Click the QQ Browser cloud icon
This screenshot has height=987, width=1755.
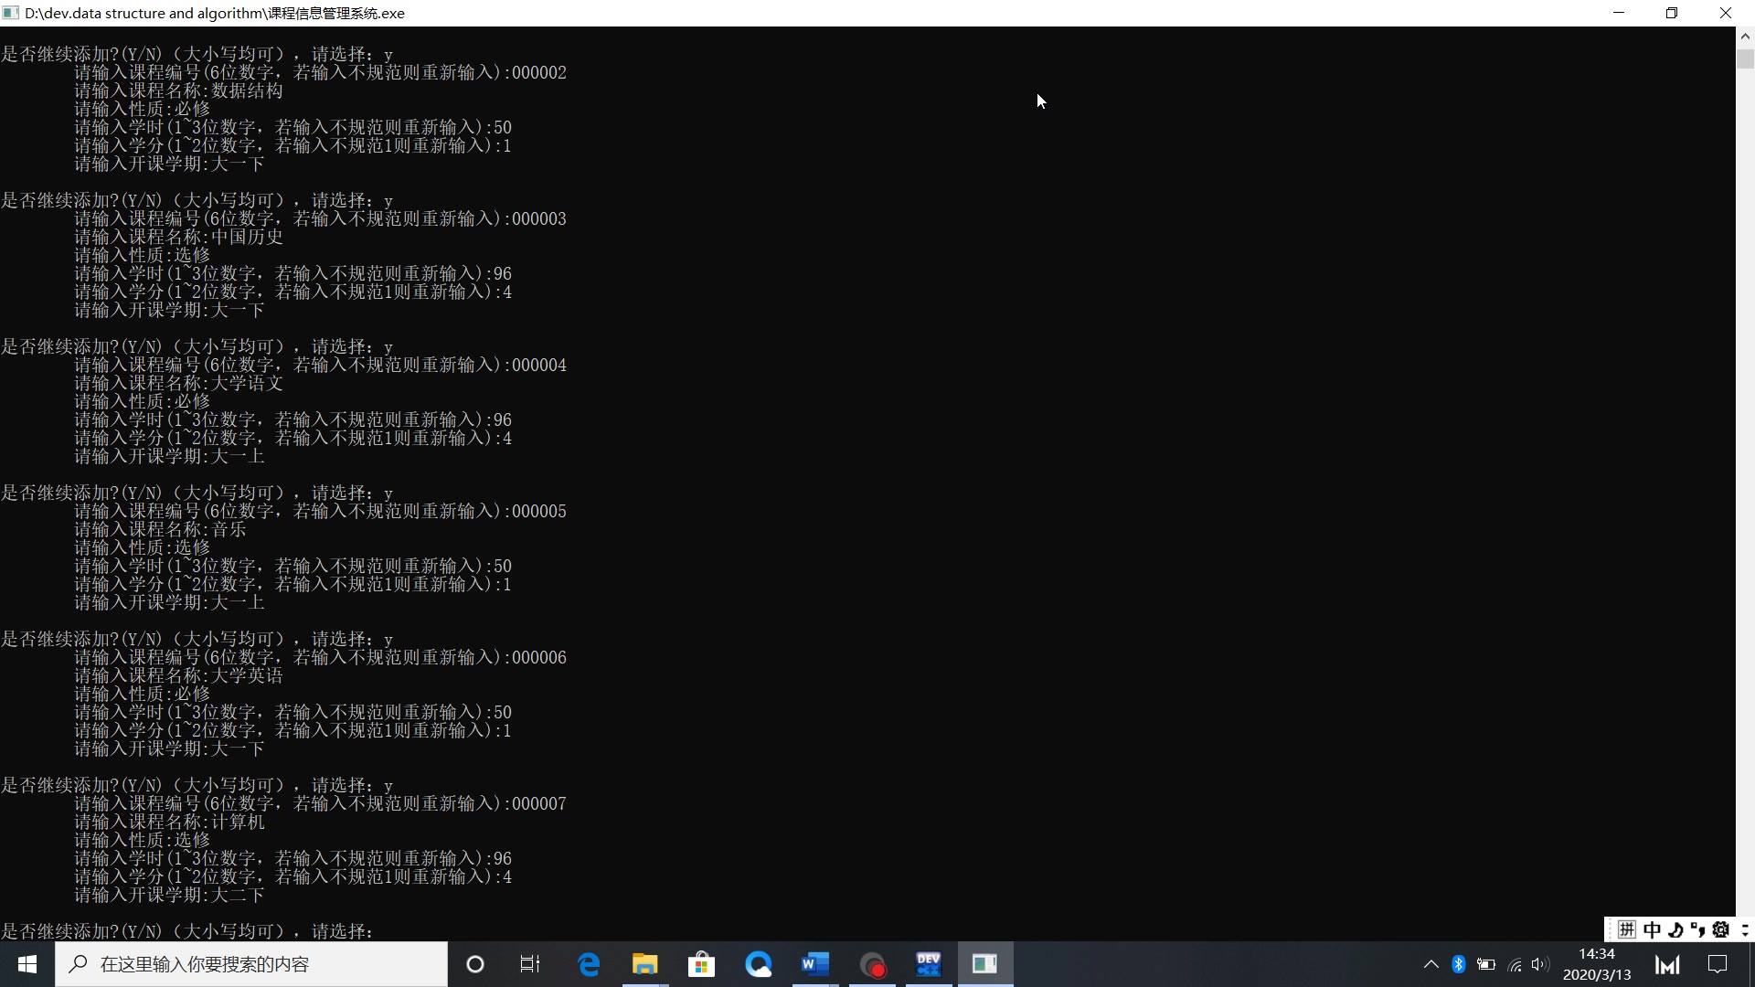pos(758,964)
